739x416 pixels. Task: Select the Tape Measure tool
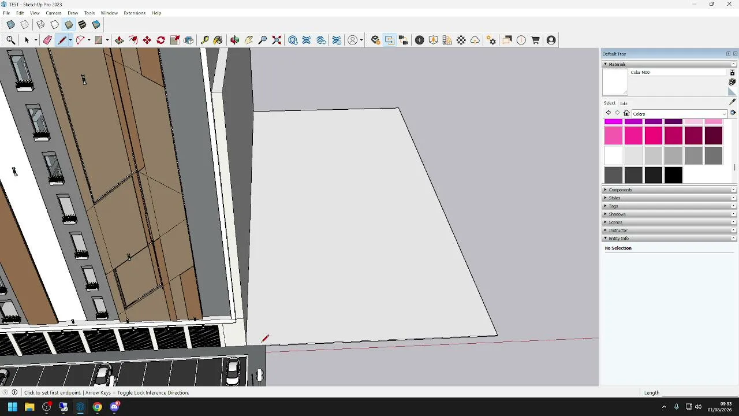205,40
